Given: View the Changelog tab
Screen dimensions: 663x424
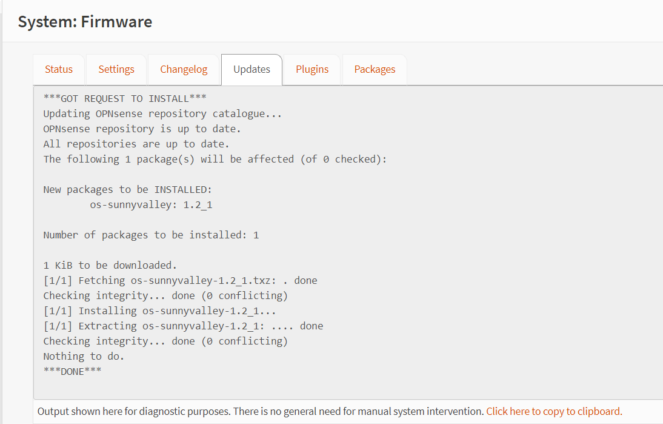Looking at the screenshot, I should point(184,69).
